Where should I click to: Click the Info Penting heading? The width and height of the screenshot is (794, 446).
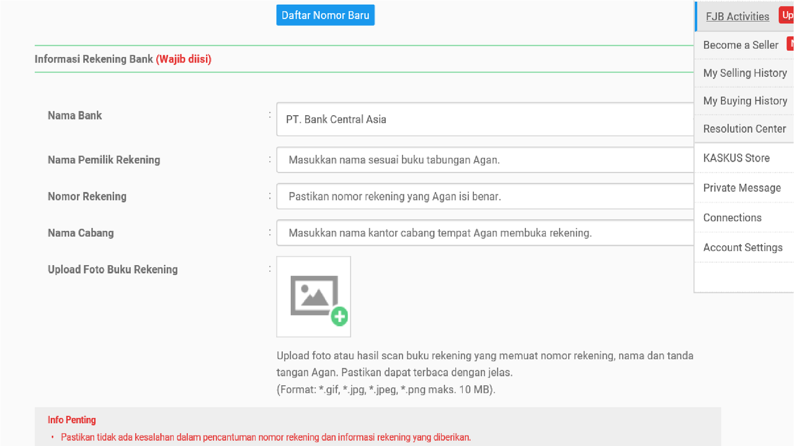coord(72,420)
